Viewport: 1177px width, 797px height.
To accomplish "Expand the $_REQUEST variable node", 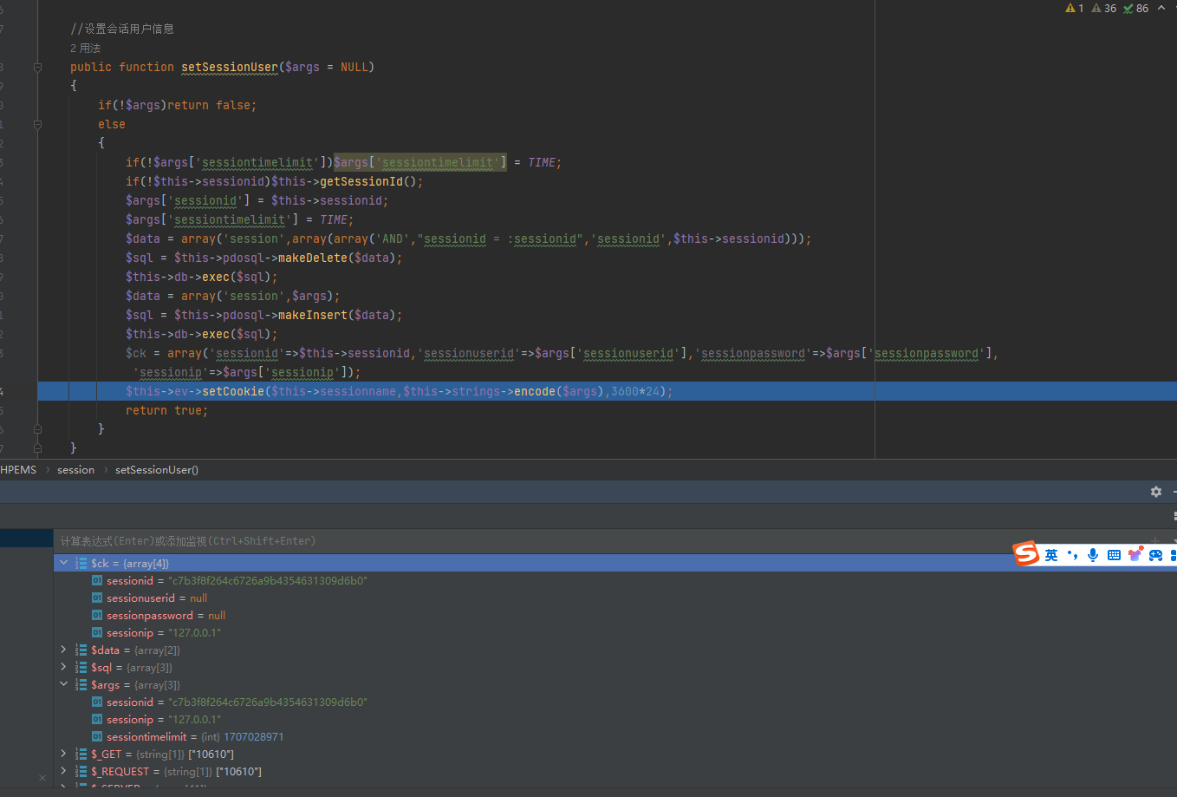I will coord(63,771).
